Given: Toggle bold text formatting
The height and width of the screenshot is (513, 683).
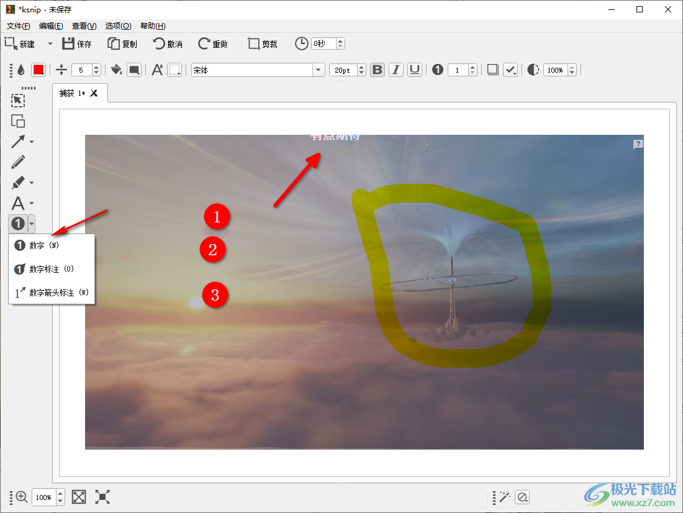Looking at the screenshot, I should point(377,70).
